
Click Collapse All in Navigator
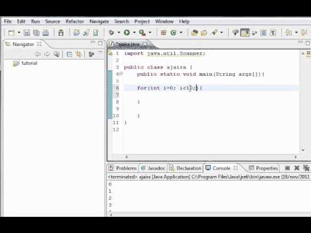69,54
